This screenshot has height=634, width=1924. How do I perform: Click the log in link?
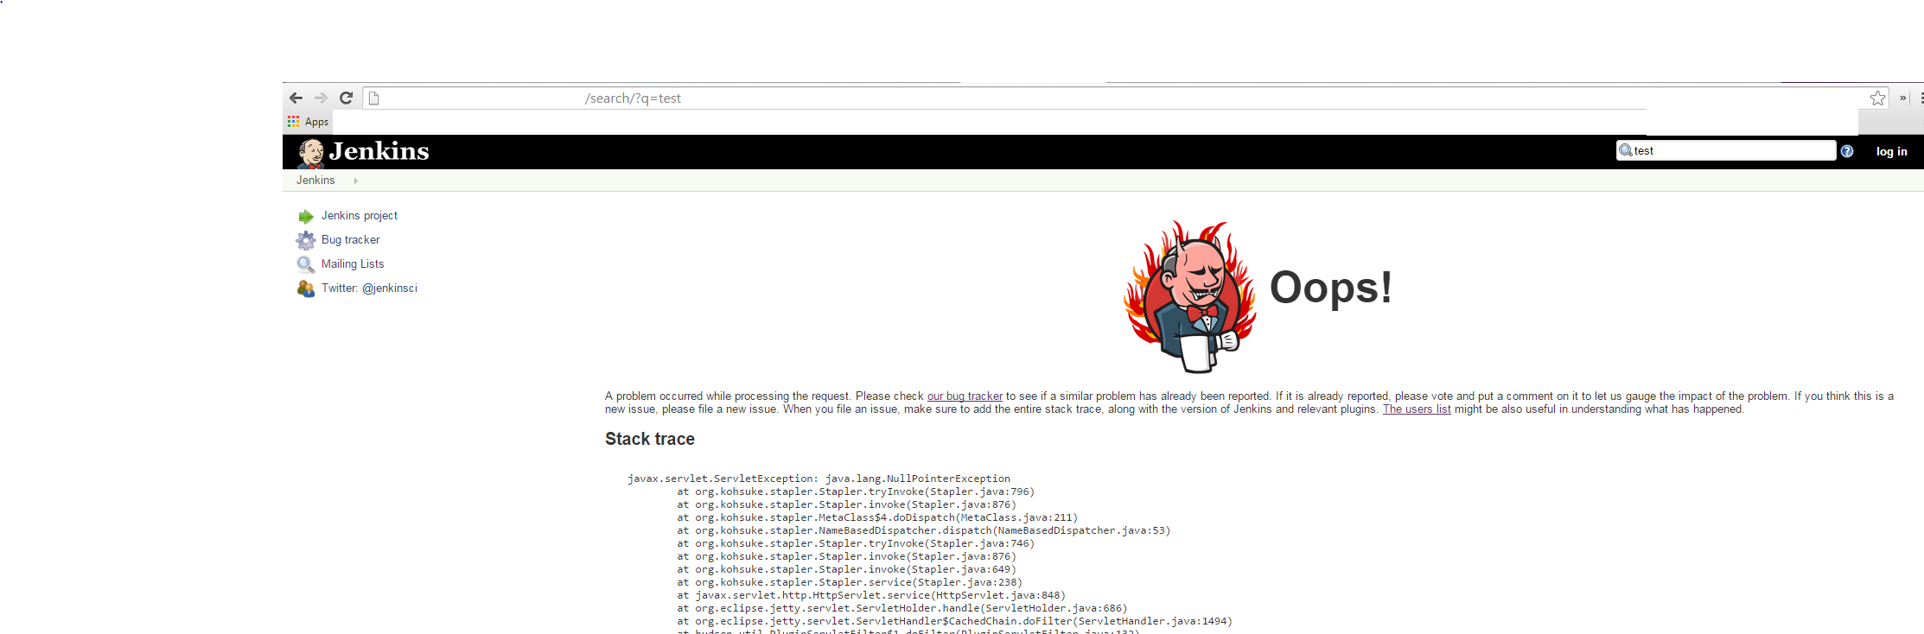click(1891, 151)
